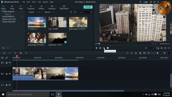Switch to the Titles tab

point(21,7)
